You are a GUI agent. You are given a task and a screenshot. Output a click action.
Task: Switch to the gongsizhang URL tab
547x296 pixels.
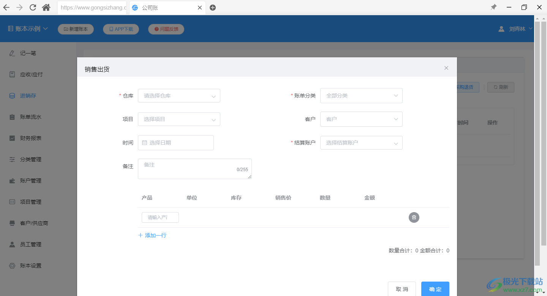coord(93,8)
